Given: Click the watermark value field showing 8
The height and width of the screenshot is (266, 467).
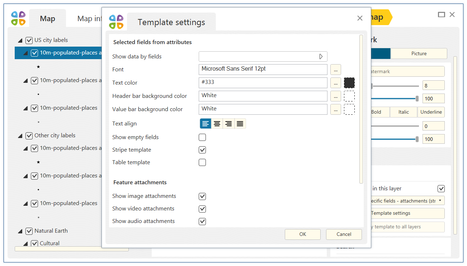Looking at the screenshot, I should (x=434, y=86).
